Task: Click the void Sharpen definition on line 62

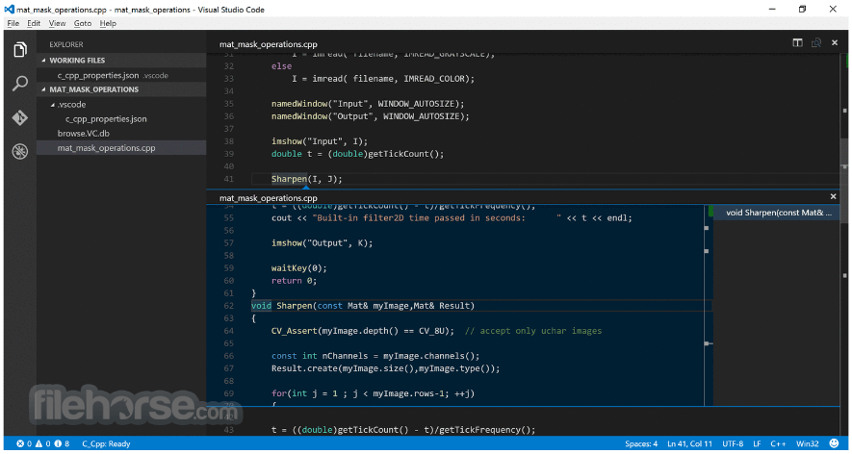Action: point(362,306)
